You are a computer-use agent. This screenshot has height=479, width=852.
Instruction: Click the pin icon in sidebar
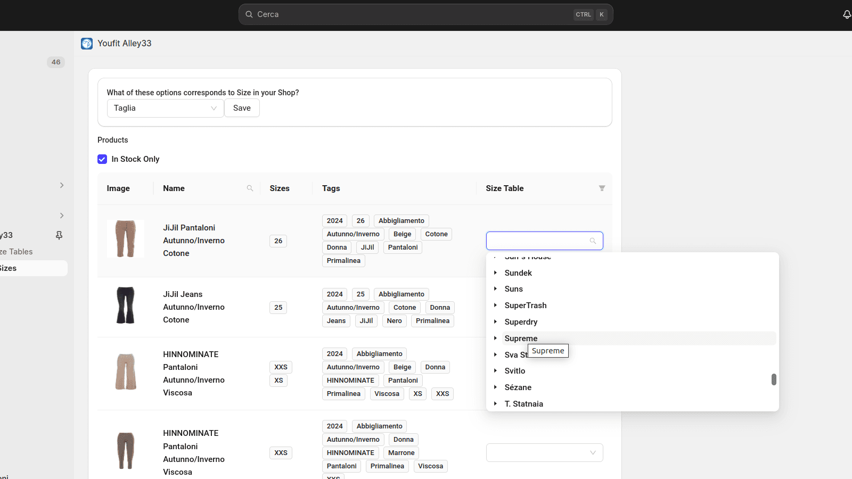59,235
